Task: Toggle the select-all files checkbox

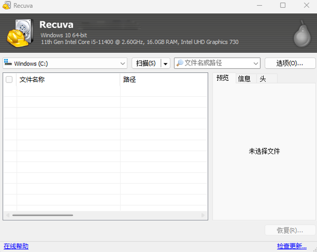Action: [x=9, y=79]
